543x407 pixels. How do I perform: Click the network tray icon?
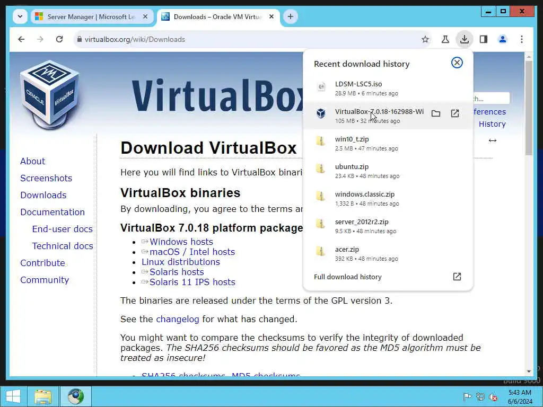480,396
